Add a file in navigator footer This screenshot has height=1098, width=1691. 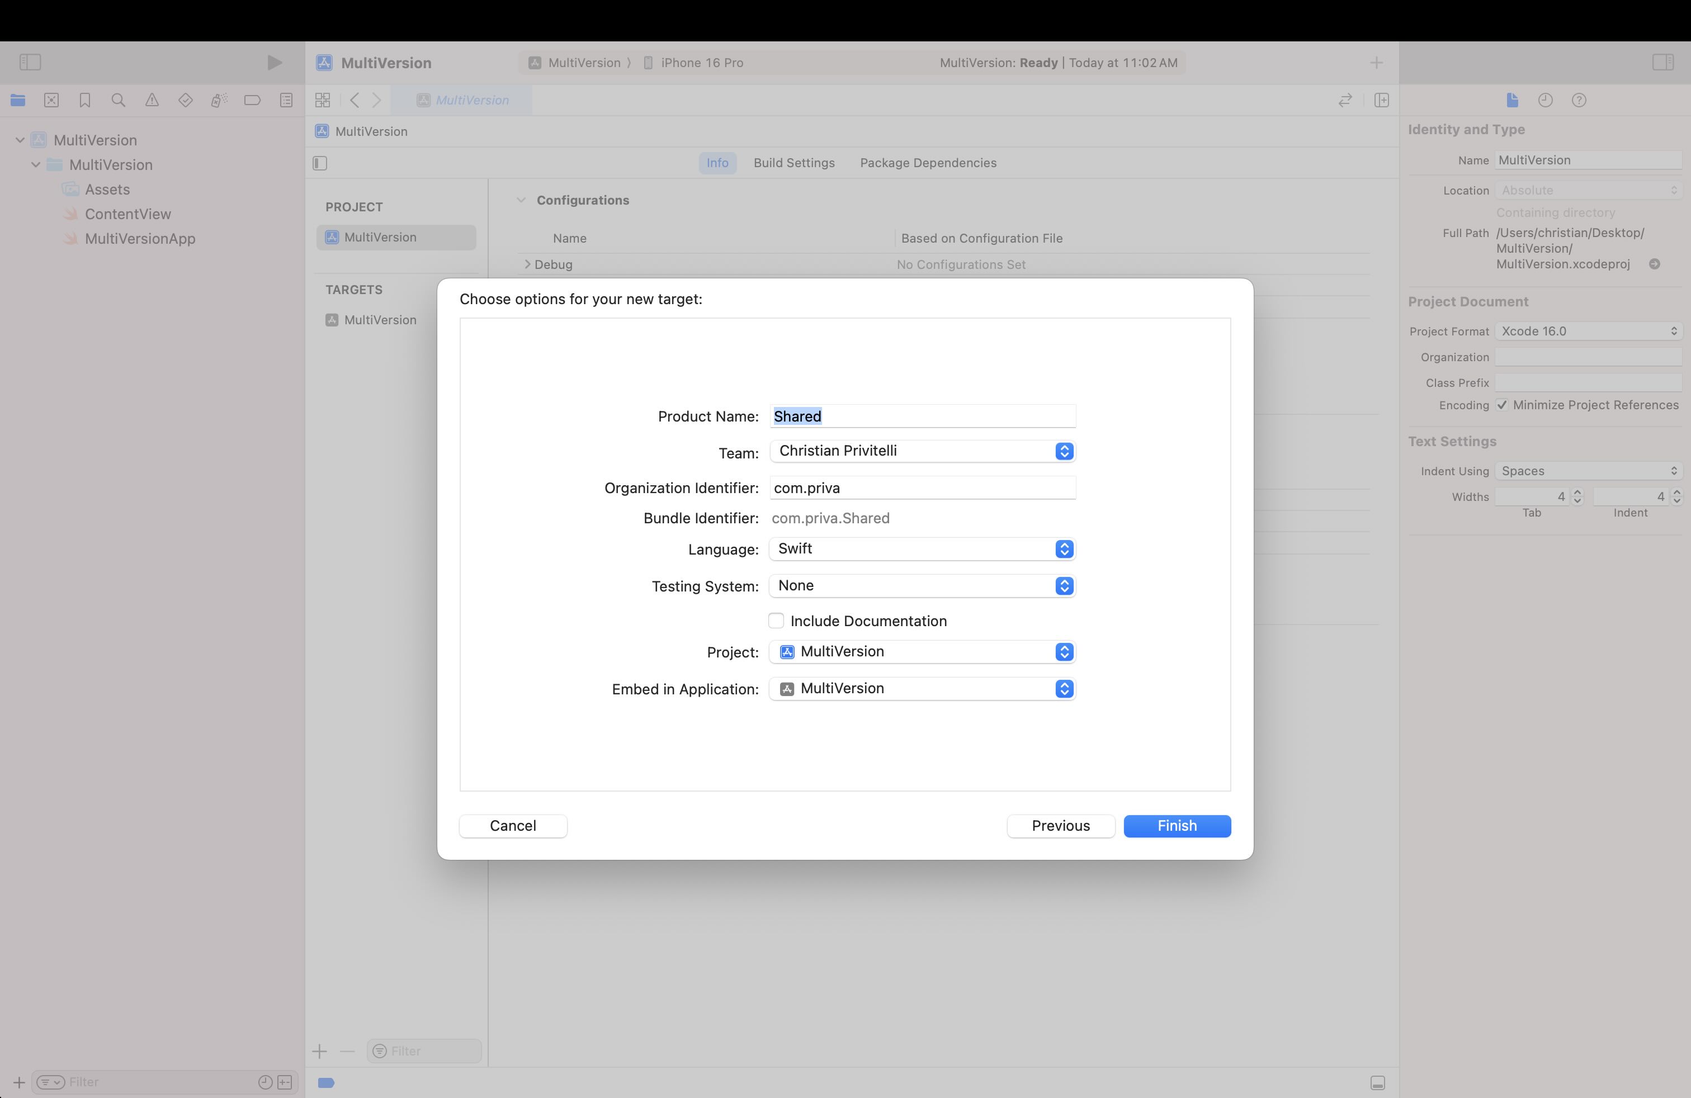click(19, 1082)
